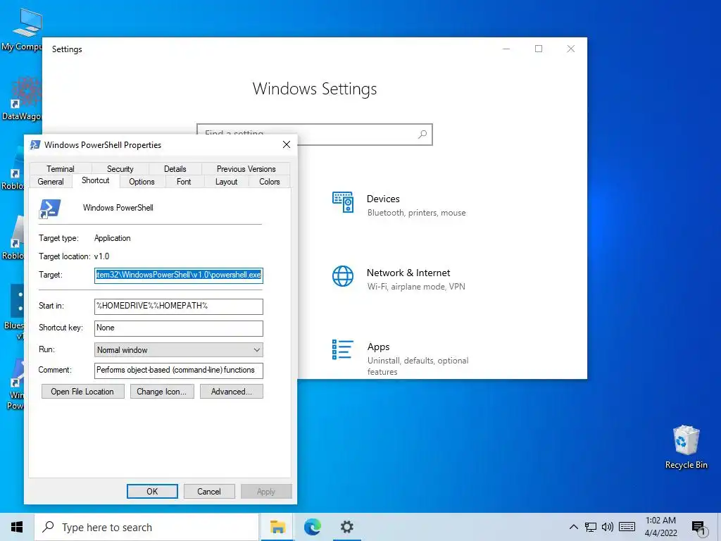Switch to the Settings gear on the taskbar
Image resolution: width=721 pixels, height=541 pixels.
(x=346, y=527)
